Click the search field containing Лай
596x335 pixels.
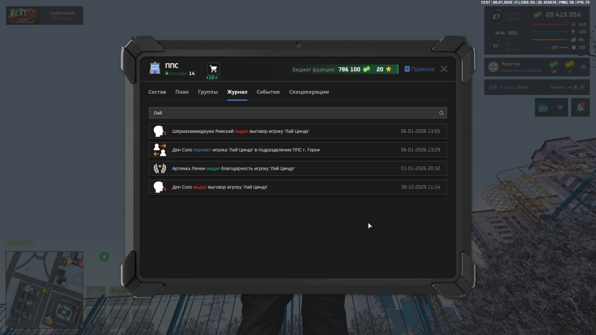pyautogui.click(x=248, y=112)
